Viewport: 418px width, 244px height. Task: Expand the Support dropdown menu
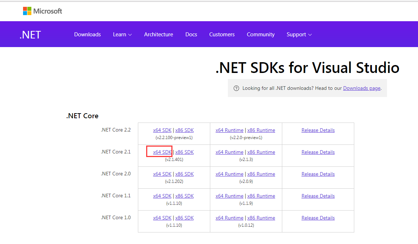[x=299, y=34]
